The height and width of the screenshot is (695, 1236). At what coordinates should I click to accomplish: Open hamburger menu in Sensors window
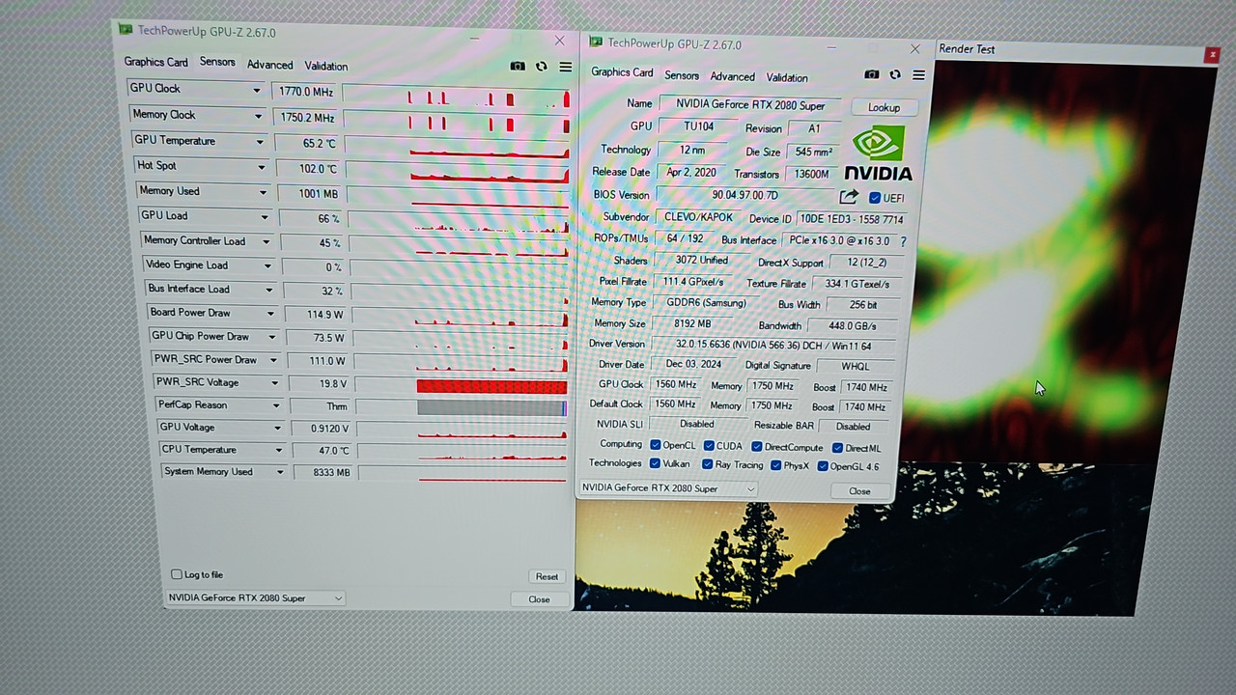point(566,68)
